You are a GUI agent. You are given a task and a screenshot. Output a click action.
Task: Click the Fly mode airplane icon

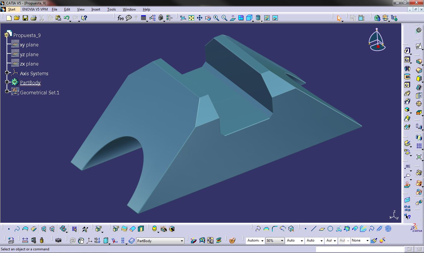click(183, 18)
